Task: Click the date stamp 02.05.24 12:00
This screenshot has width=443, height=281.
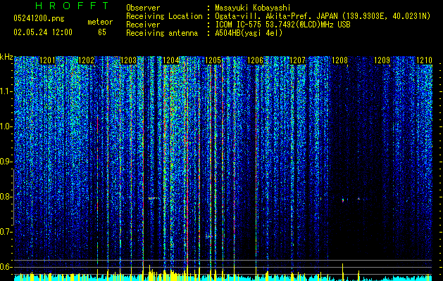Action: click(x=43, y=32)
